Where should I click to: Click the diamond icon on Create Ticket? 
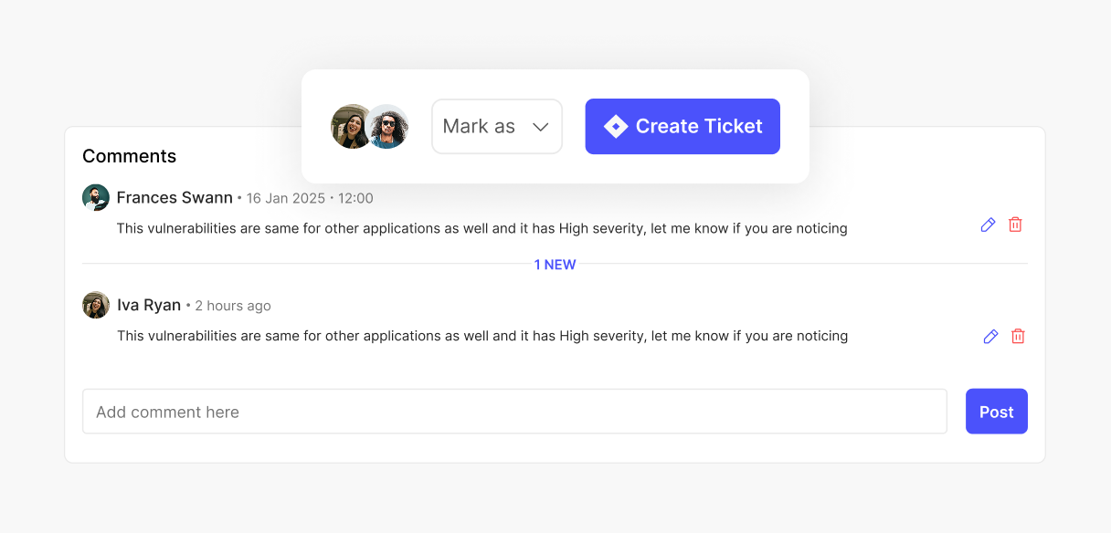point(616,127)
